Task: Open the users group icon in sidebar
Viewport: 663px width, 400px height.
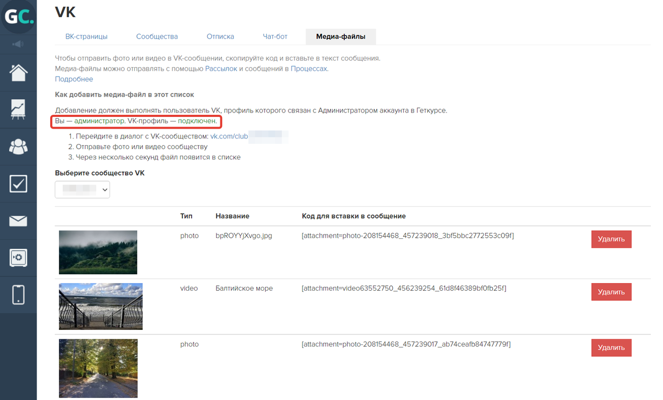Action: pyautogui.click(x=18, y=146)
